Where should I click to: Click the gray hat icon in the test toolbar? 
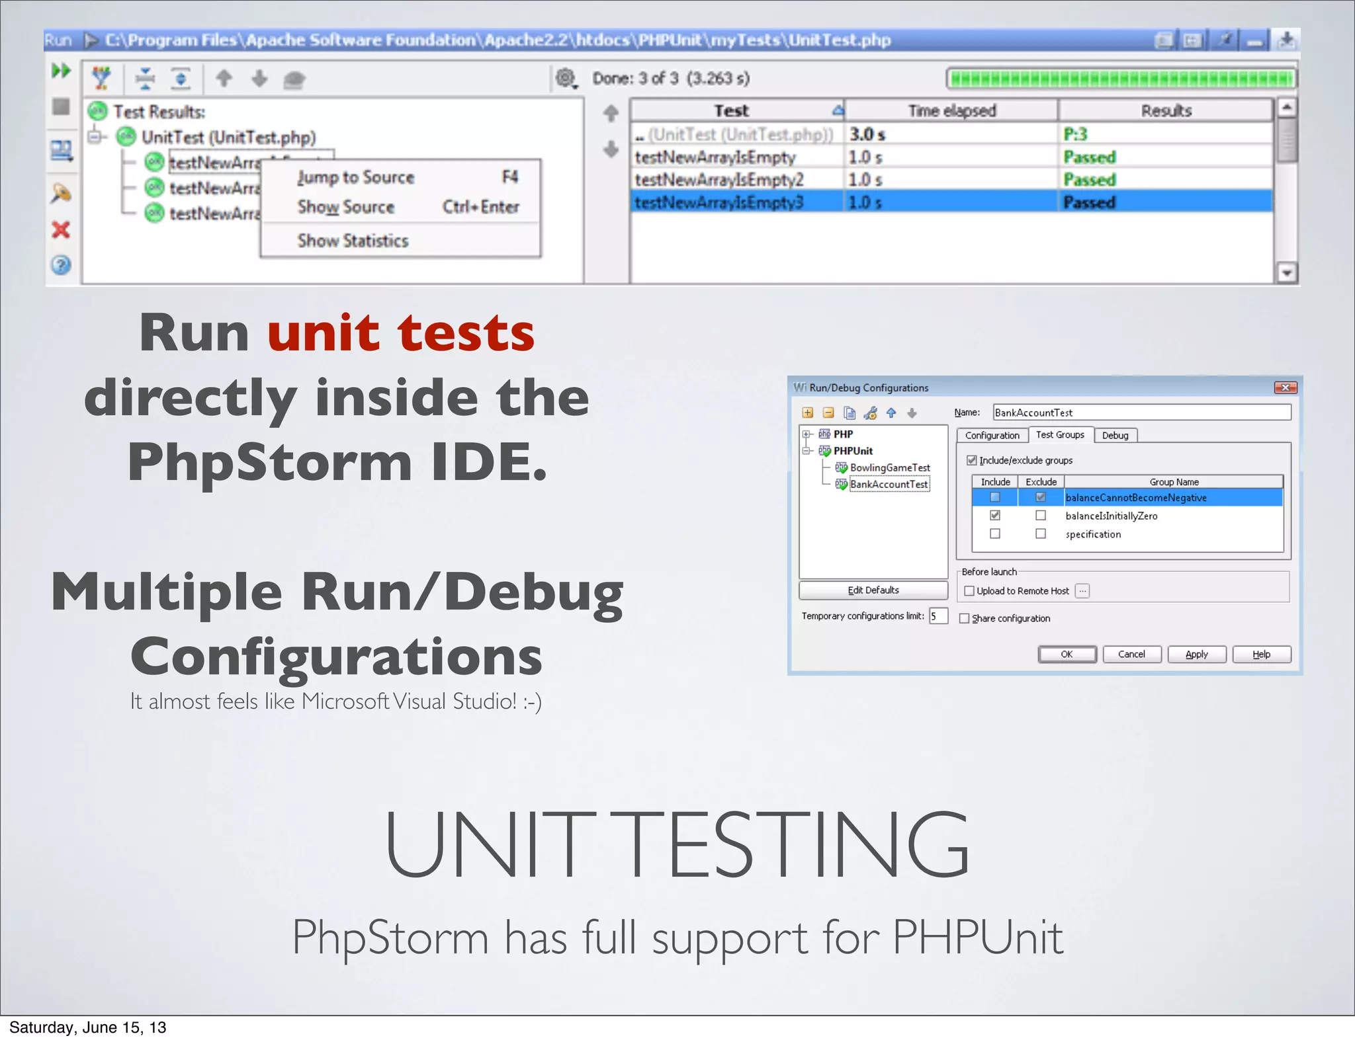[294, 80]
